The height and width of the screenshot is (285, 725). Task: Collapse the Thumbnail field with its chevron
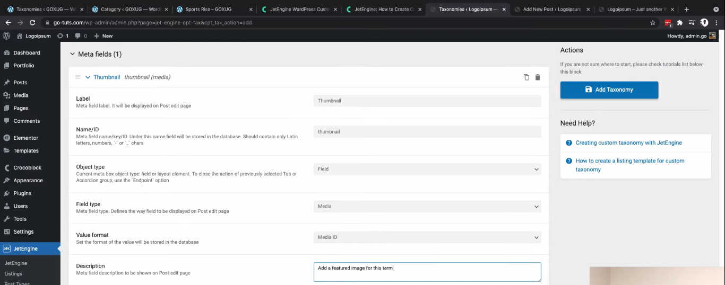tap(88, 77)
